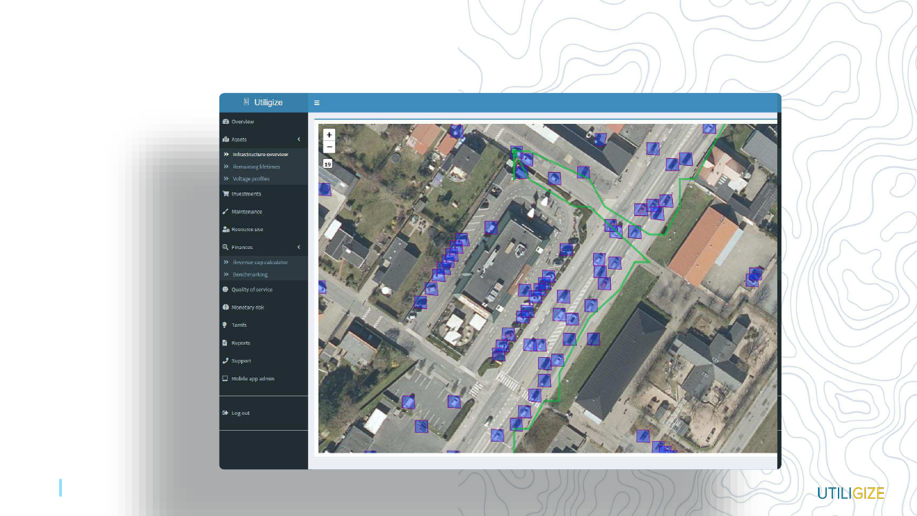Go to Investments with cart icon
The height and width of the screenshot is (516, 917).
coord(263,194)
